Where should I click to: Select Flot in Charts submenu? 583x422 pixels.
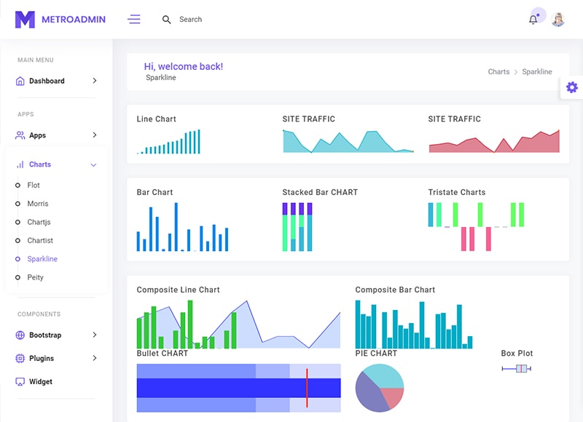coord(34,186)
